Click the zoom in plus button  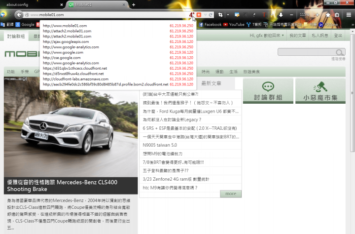coord(317,15)
